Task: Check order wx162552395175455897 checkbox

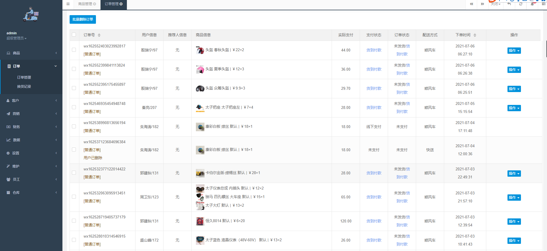Action: pos(74,88)
